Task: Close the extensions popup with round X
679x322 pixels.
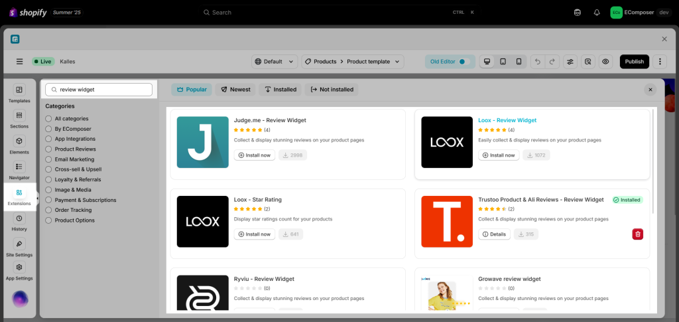Action: (x=650, y=90)
